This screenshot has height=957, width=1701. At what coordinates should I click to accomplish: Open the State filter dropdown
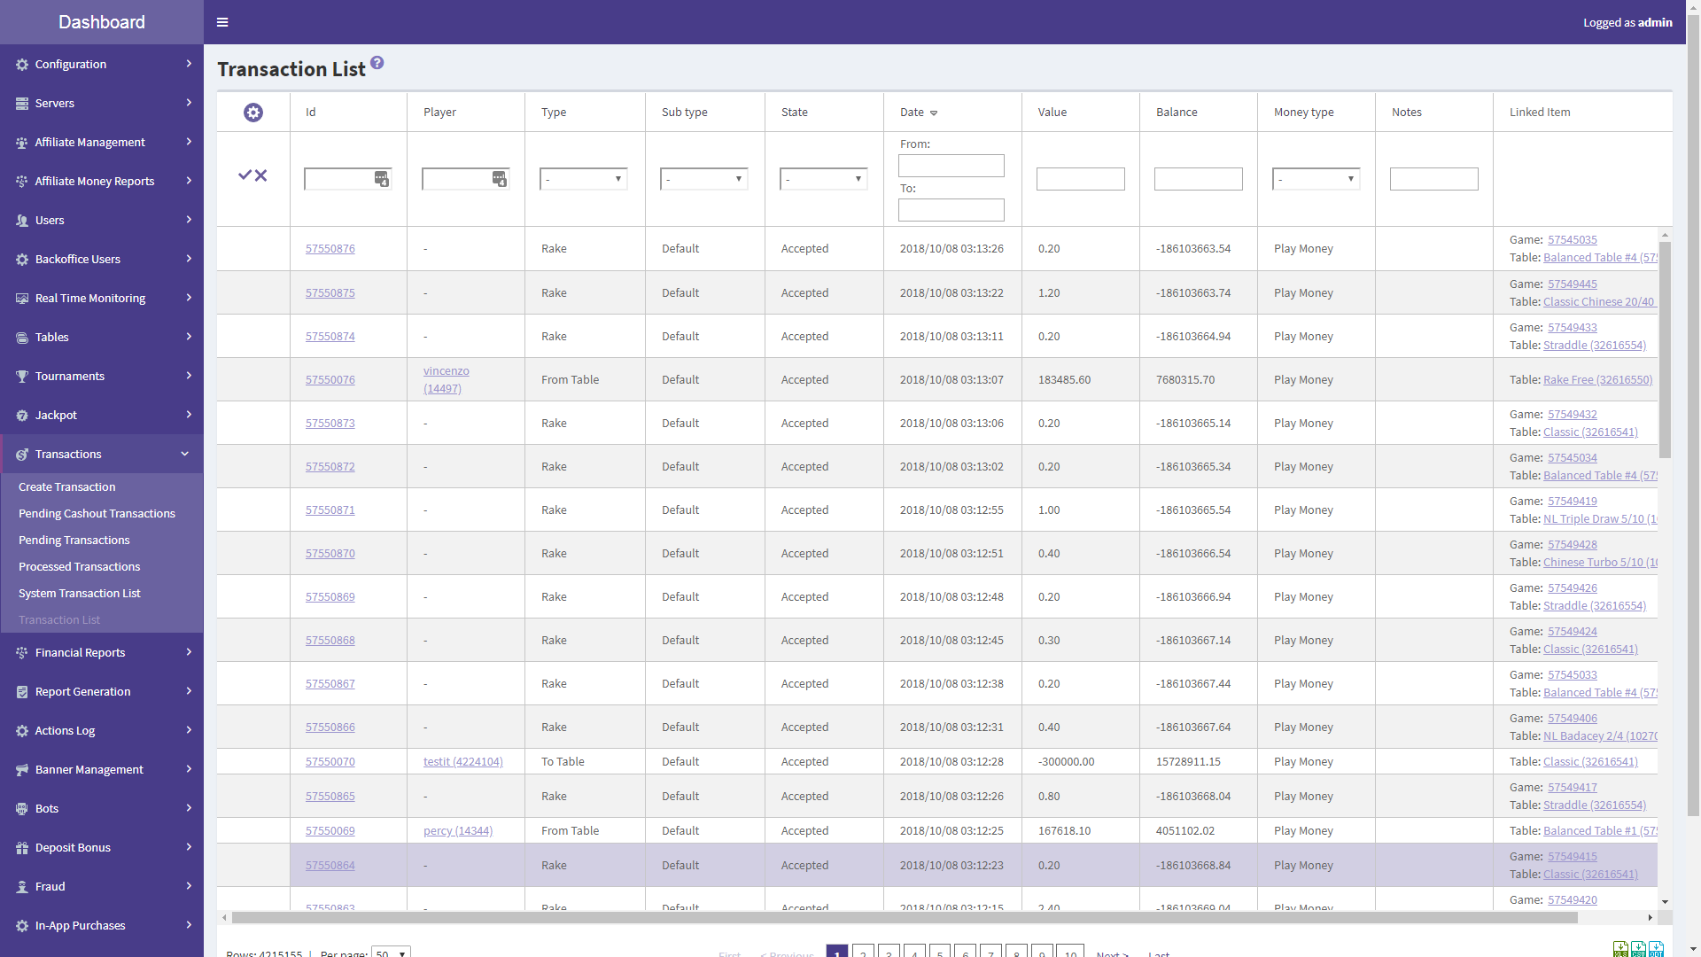pyautogui.click(x=824, y=179)
